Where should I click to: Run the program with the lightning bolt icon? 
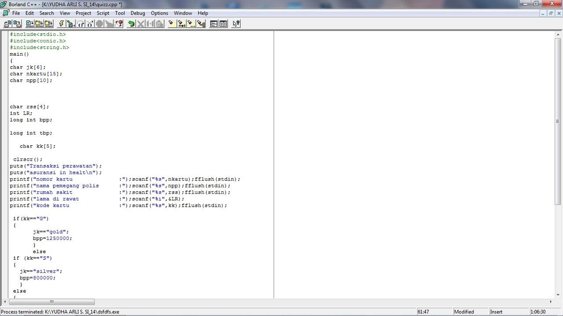(x=61, y=24)
